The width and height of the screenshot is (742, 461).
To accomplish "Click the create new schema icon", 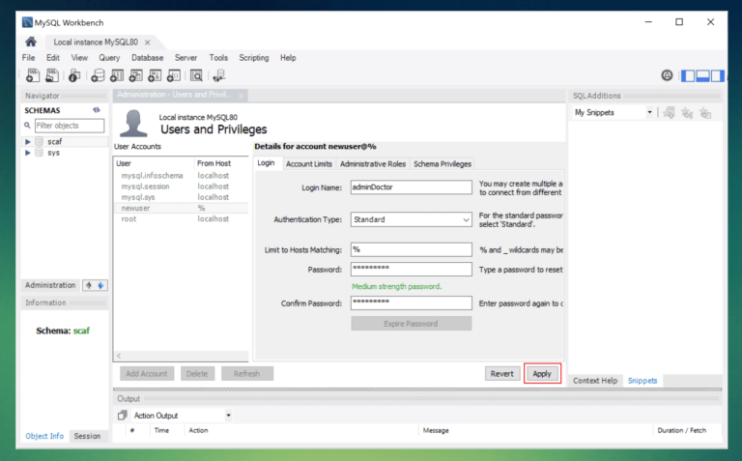I will [97, 75].
